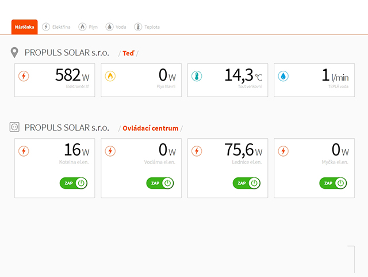This screenshot has height=277, width=368.
Task: Click the lightning icon in Elektroměr 3f card
Action: [24, 76]
